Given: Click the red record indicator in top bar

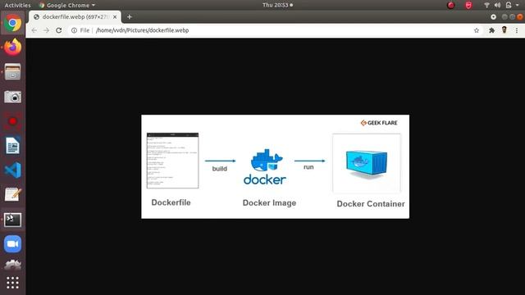Looking at the screenshot, I should click(451, 5).
